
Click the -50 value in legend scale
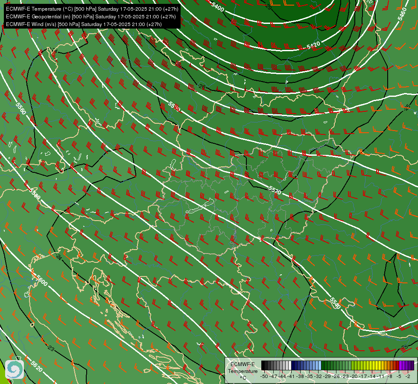[264, 376]
